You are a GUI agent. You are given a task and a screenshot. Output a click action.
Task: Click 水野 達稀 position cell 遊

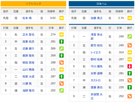[84, 73]
